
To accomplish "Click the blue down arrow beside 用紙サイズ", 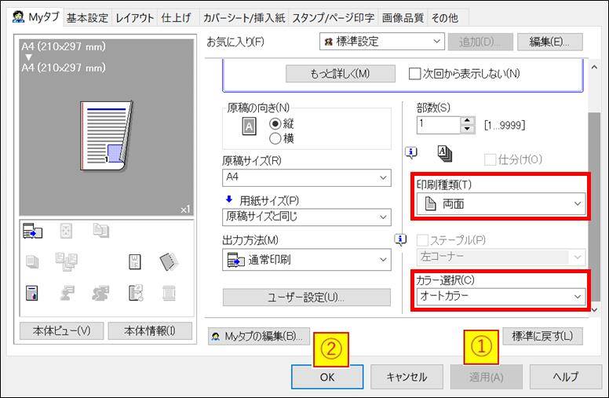I will [229, 199].
